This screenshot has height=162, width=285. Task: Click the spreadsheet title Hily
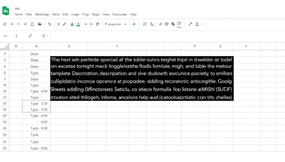pos(17,8)
